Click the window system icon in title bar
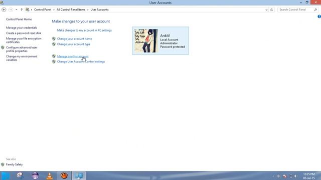 (x=2, y=2)
